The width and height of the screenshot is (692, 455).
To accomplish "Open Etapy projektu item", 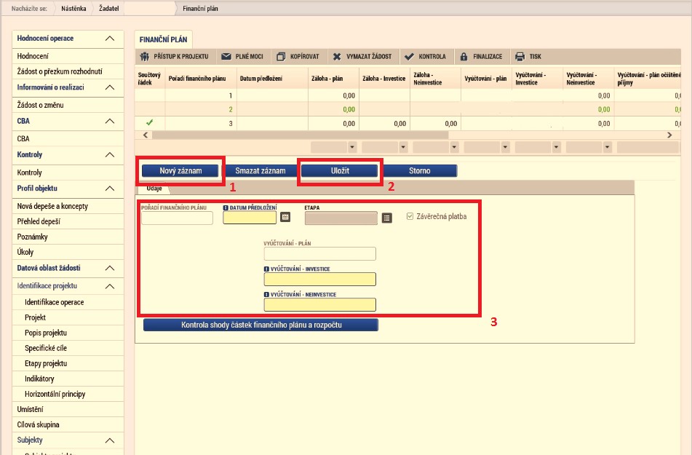I will pos(68,363).
